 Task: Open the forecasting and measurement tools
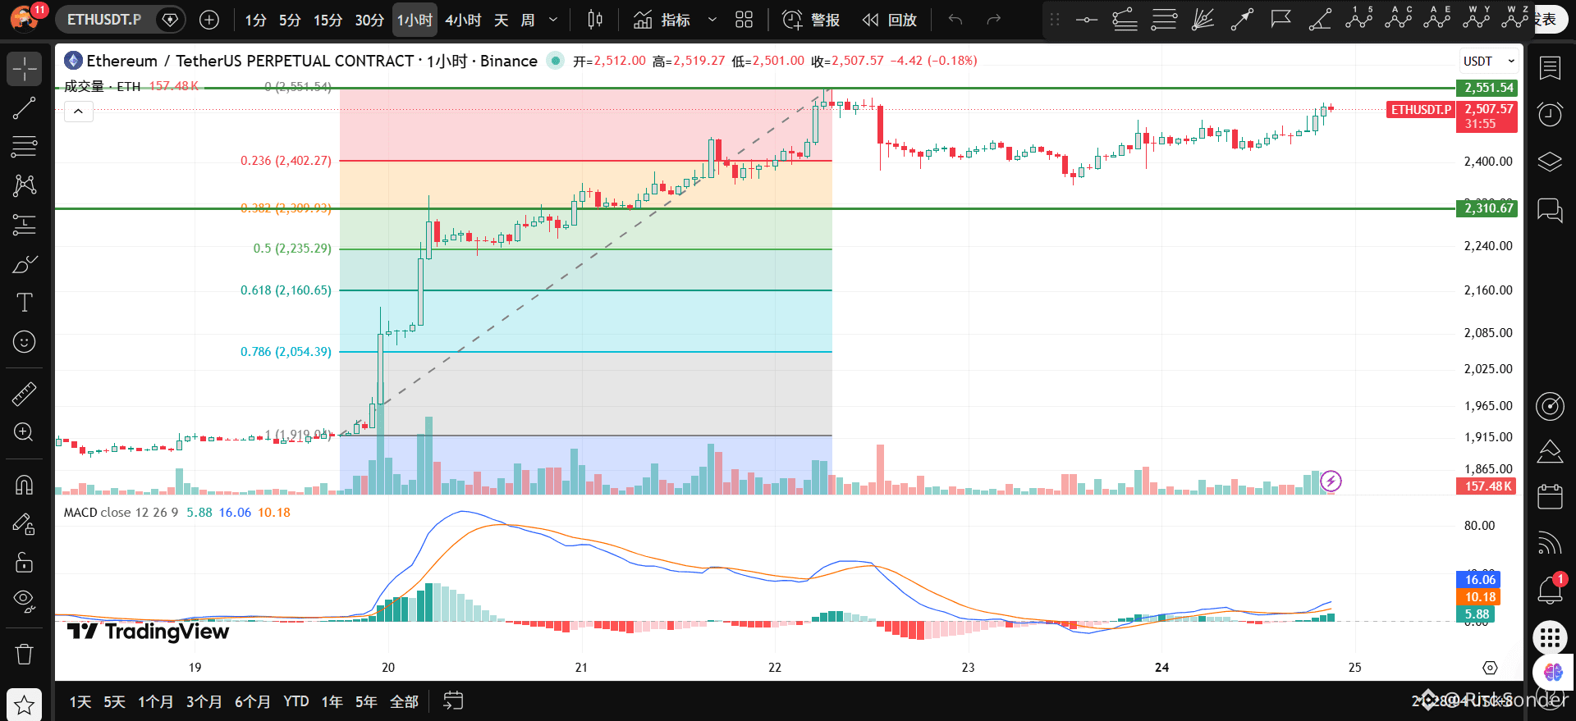click(25, 225)
